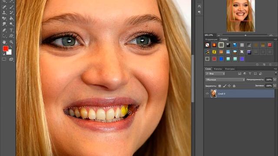
Task: Click the white background color swatch
Action: coord(10,53)
